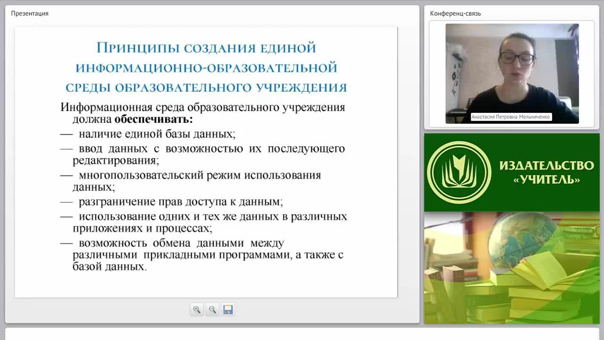Zoom out of the presentation slide
The height and width of the screenshot is (340, 604).
pos(212,310)
